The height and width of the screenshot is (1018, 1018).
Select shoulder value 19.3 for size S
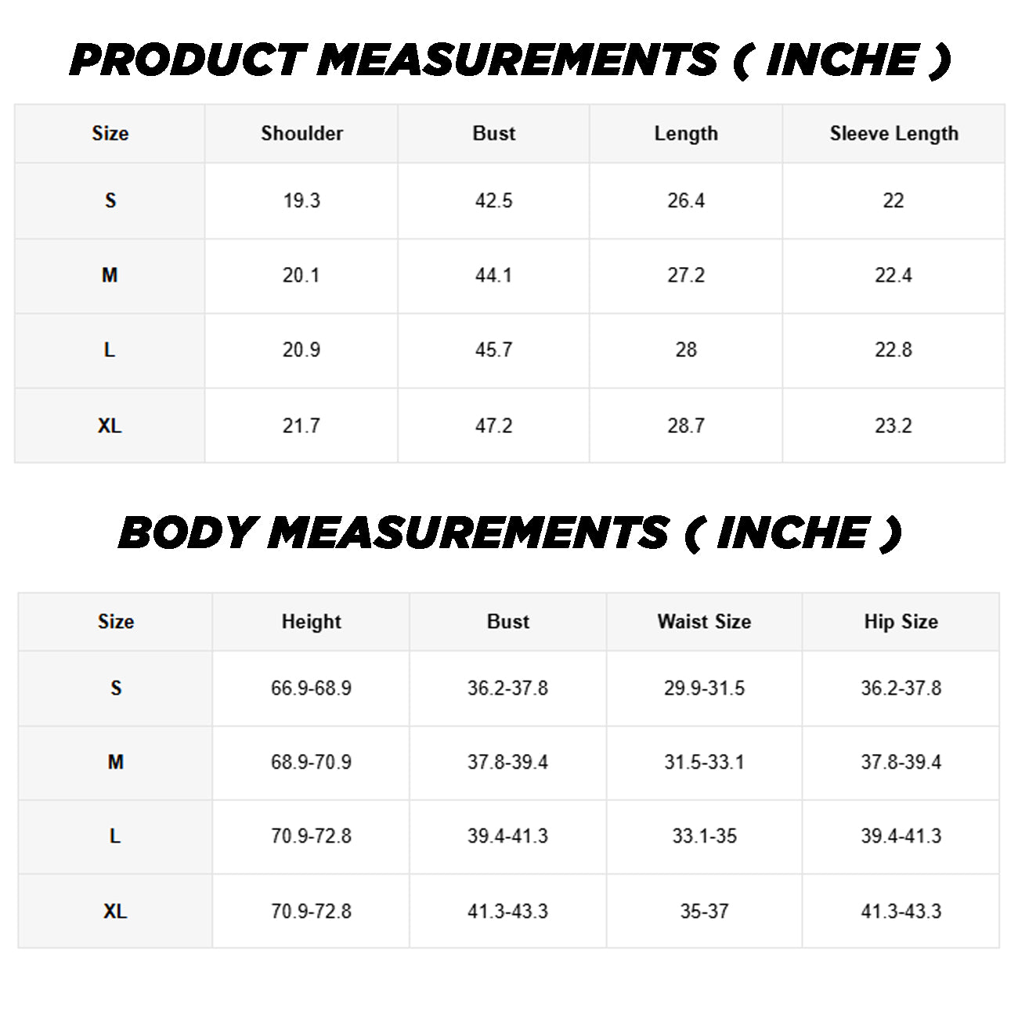point(301,201)
